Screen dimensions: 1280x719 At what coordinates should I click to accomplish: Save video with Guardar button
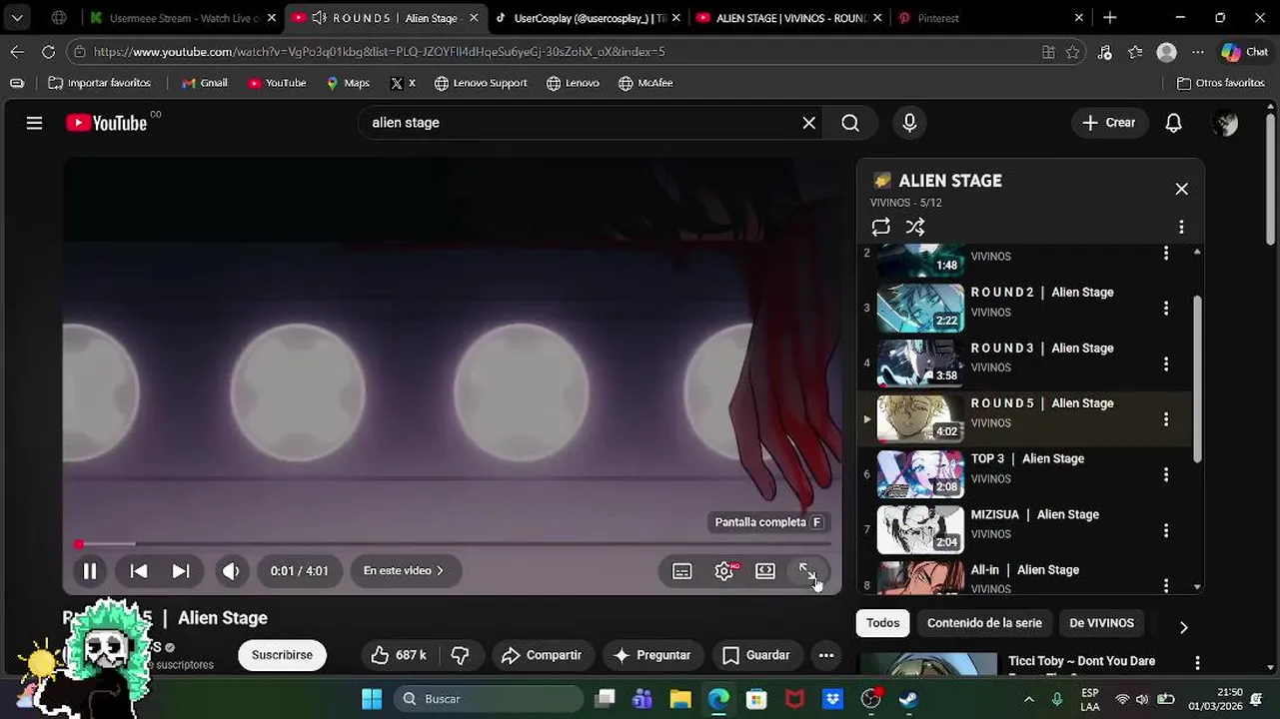click(x=756, y=655)
